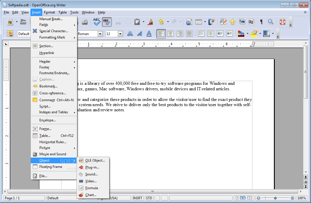The height and width of the screenshot is (203, 311).
Task: Click Decrease Indent icon
Action: (220, 34)
